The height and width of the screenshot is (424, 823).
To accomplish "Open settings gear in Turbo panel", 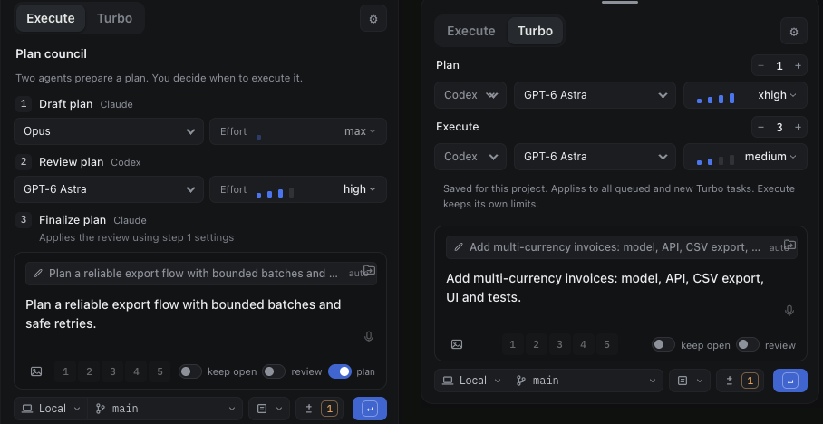I will [794, 31].
